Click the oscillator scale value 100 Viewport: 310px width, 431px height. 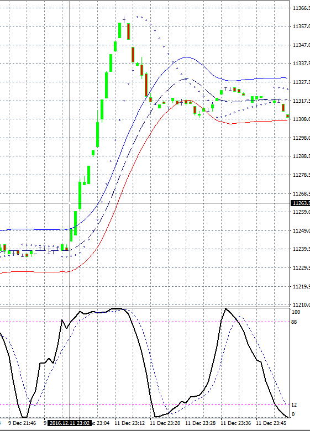pos(296,312)
